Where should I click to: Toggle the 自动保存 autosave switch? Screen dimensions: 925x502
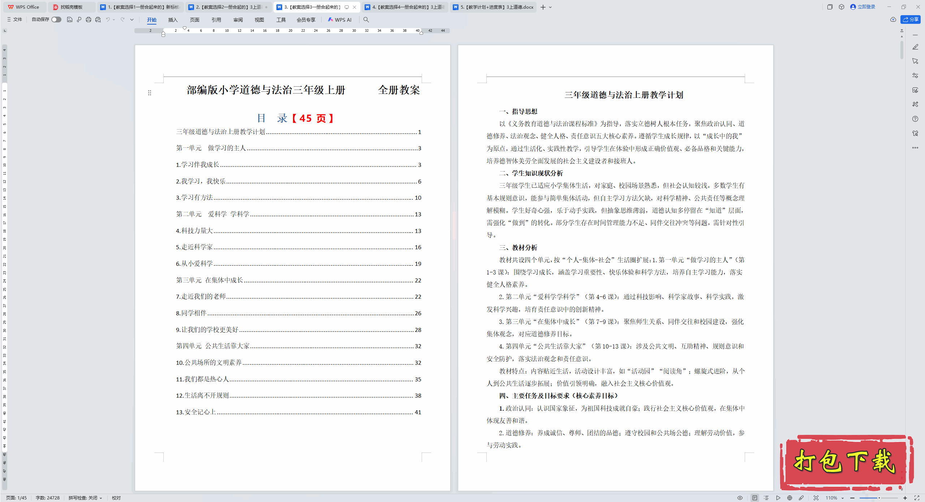(56, 20)
